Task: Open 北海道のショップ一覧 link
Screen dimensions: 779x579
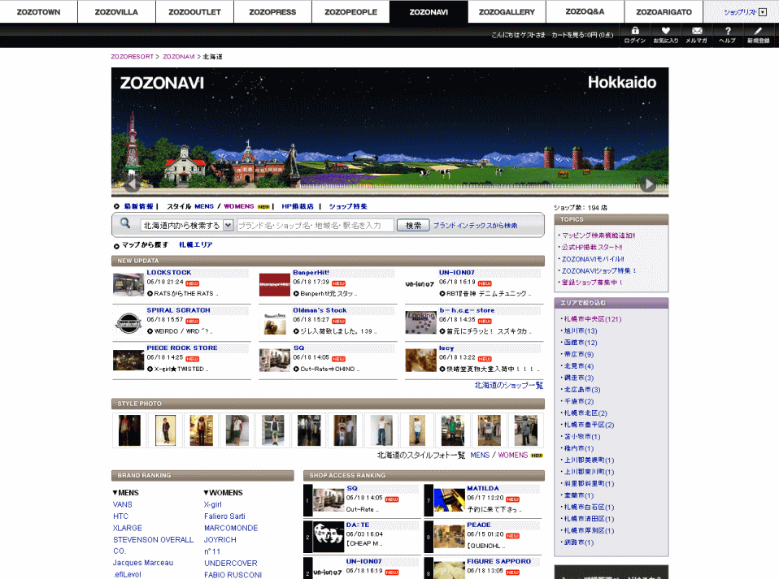Action: 509,386
